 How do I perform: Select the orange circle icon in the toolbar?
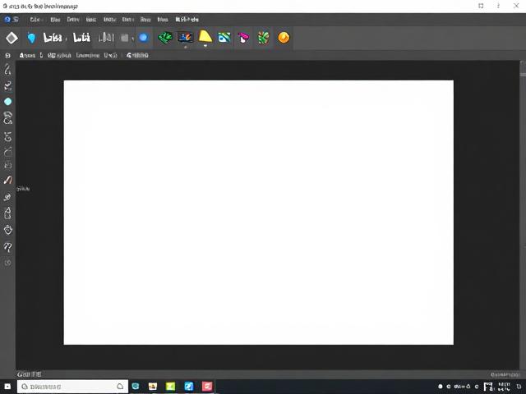tap(284, 38)
